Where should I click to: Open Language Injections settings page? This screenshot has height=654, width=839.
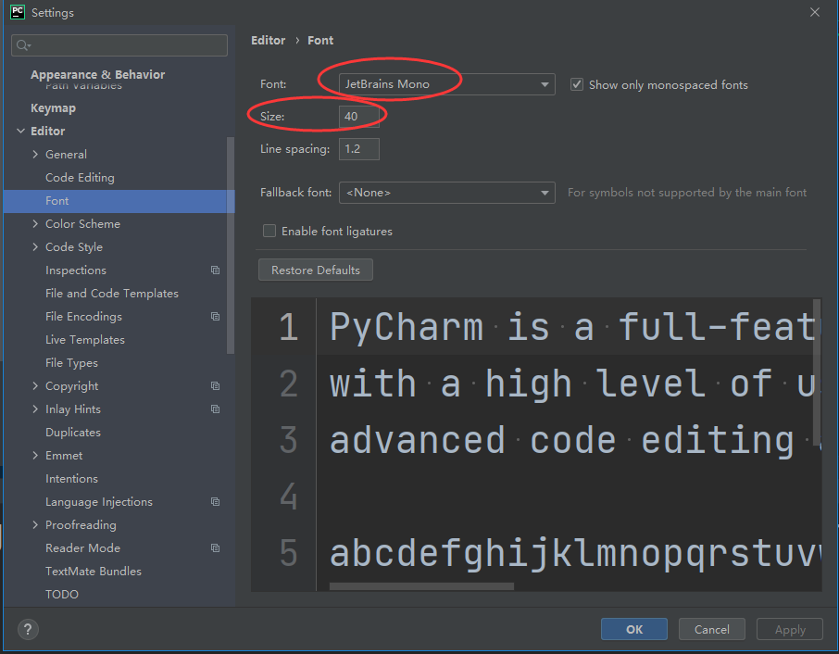(x=99, y=502)
